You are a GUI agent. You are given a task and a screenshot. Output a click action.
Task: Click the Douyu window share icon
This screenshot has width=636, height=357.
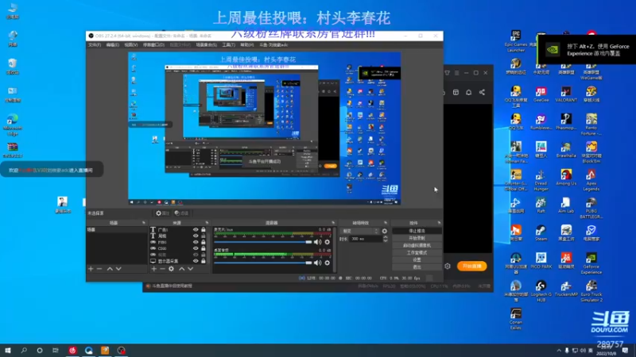pyautogui.click(x=482, y=92)
